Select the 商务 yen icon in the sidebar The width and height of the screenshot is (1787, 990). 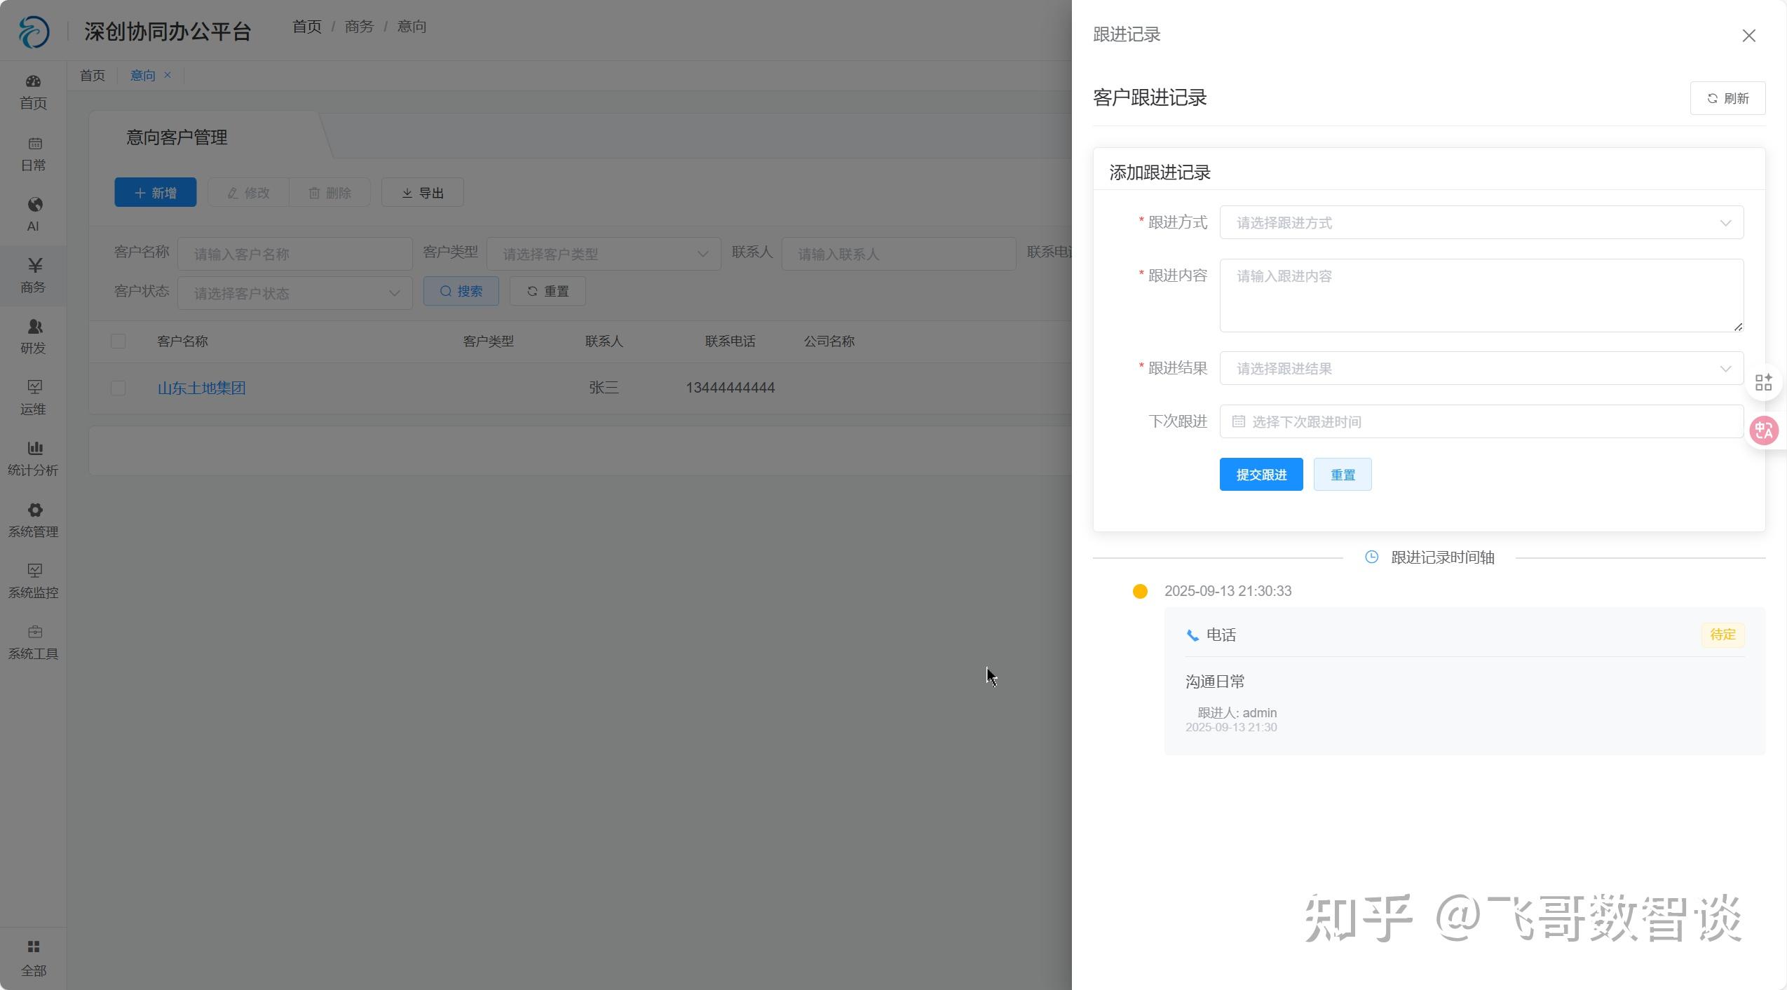point(34,265)
